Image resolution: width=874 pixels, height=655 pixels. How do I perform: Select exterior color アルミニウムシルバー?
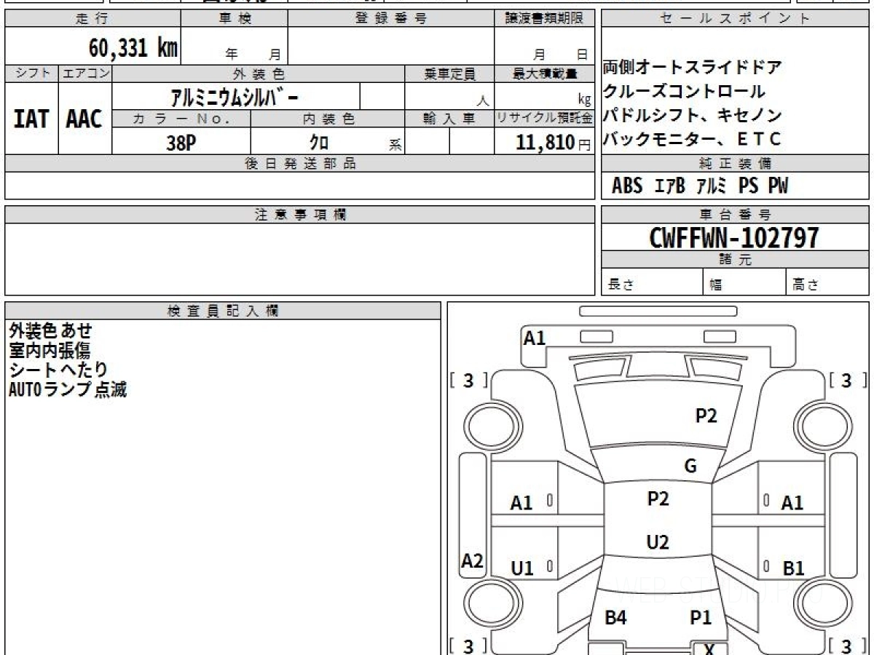click(x=233, y=96)
